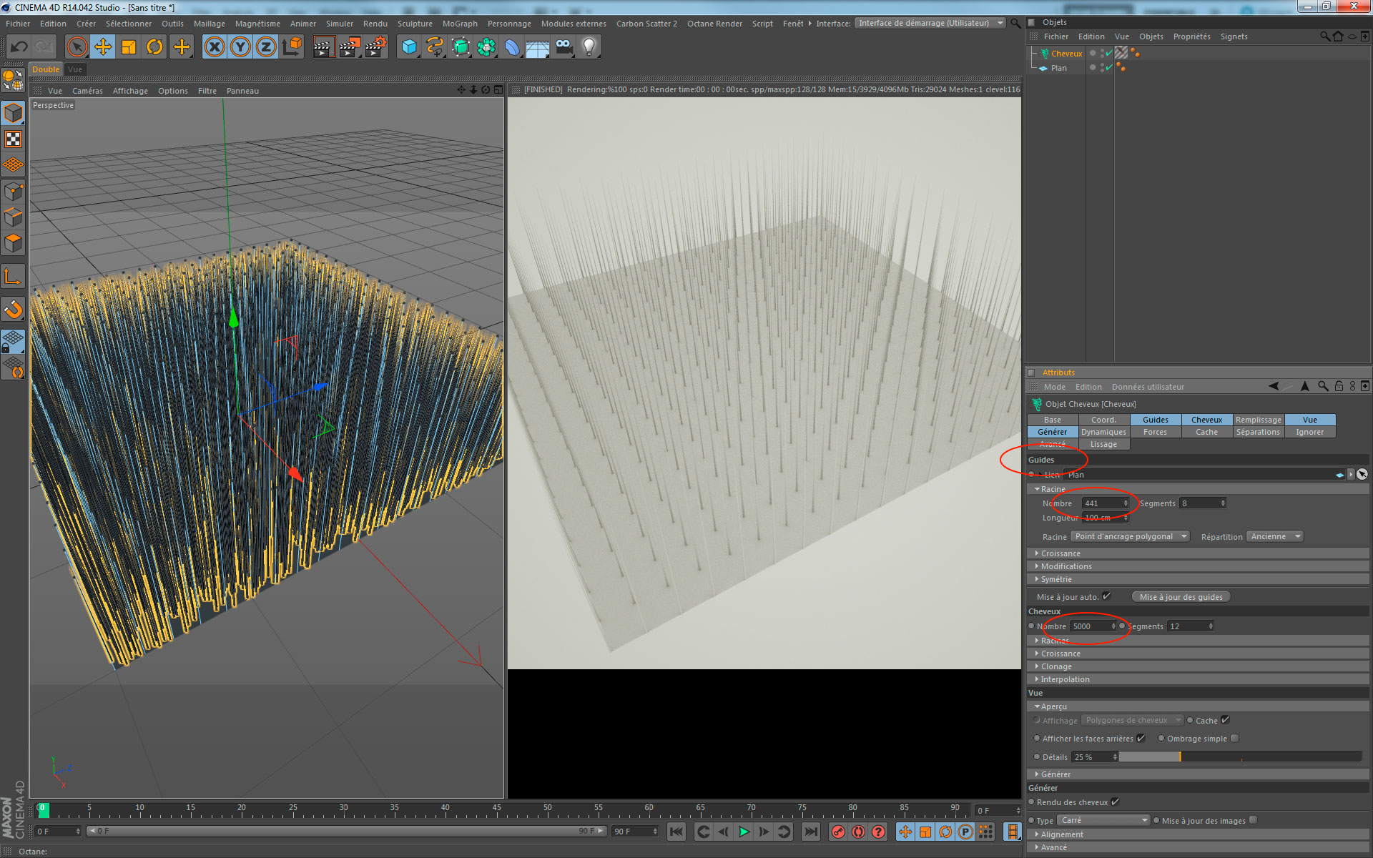Switch to the Dynamiques tab

click(1103, 432)
